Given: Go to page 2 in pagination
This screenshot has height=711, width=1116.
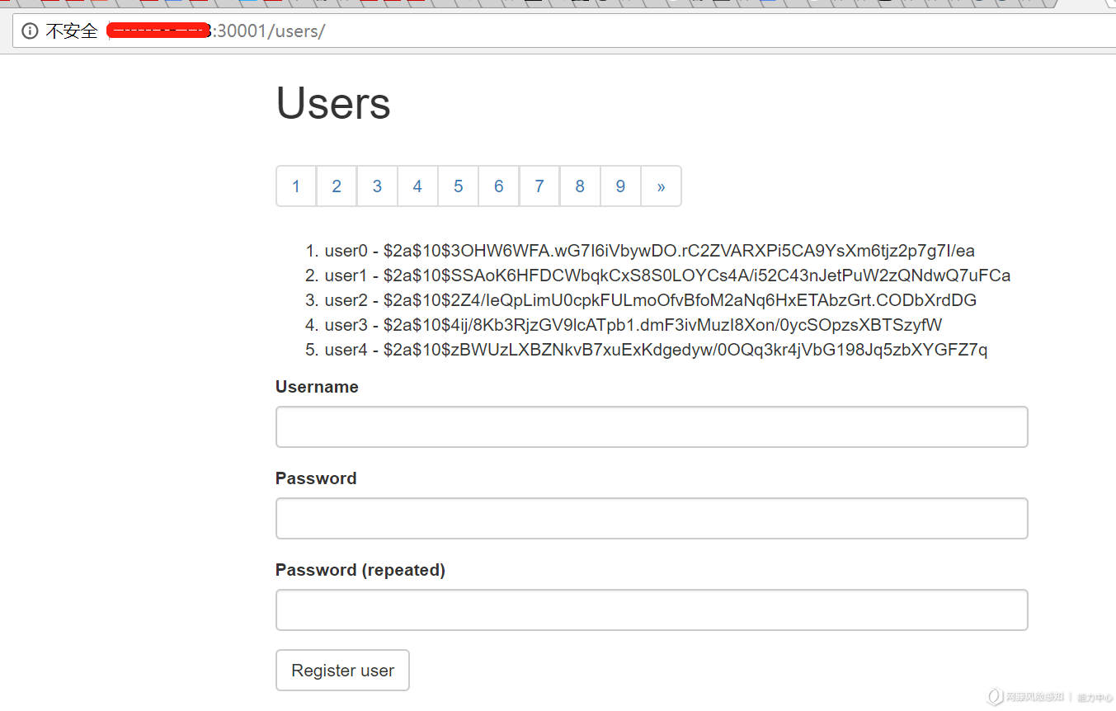Looking at the screenshot, I should pyautogui.click(x=337, y=186).
